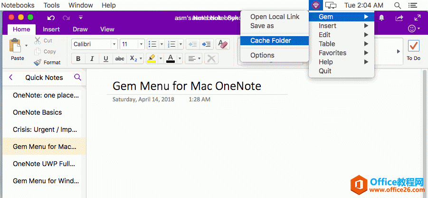Click the Increase Indent icon
Image resolution: width=428 pixels, height=198 pixels.
(207, 44)
